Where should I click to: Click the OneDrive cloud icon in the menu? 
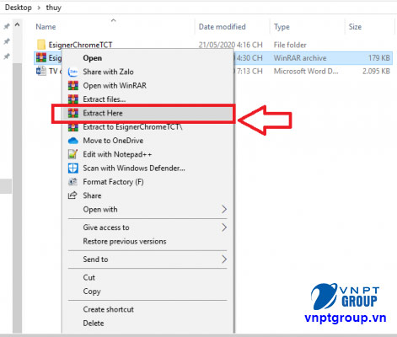point(73,141)
